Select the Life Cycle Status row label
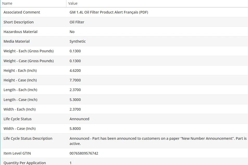The width and height of the screenshot is (248, 165). [x=17, y=119]
